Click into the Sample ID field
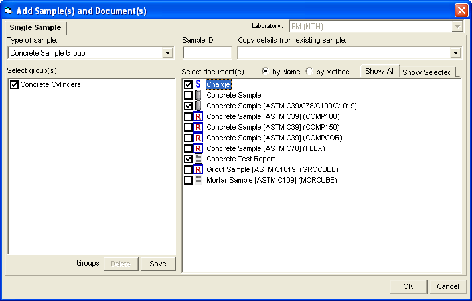 tap(206, 53)
